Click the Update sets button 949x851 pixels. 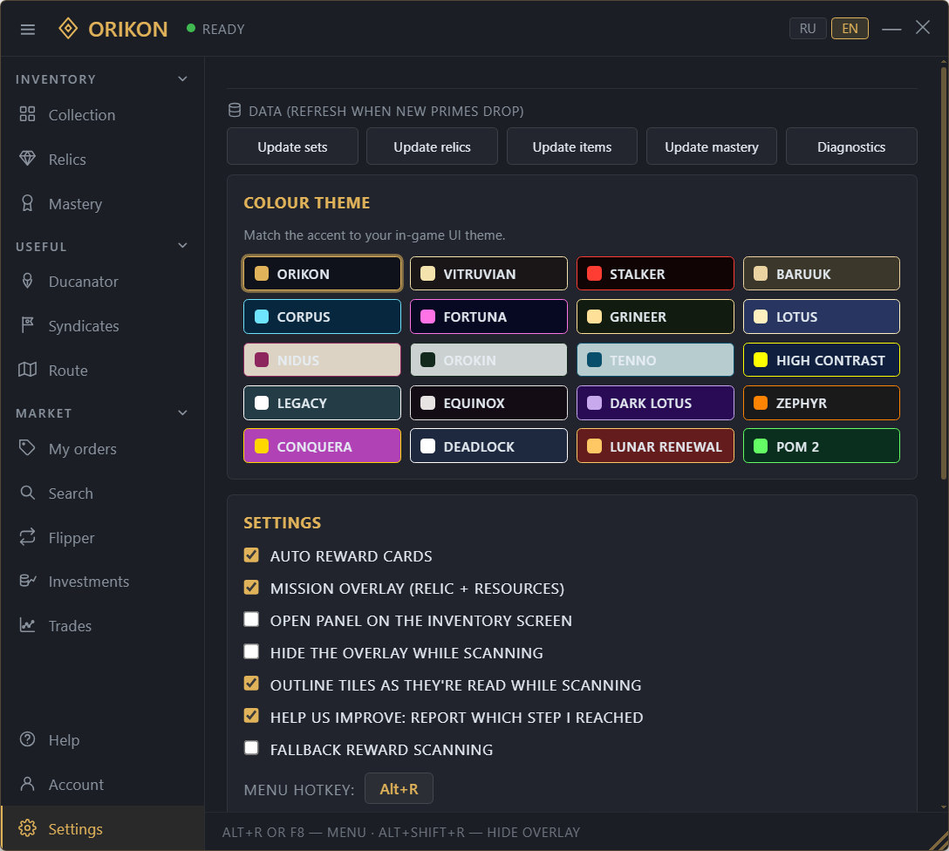[292, 146]
